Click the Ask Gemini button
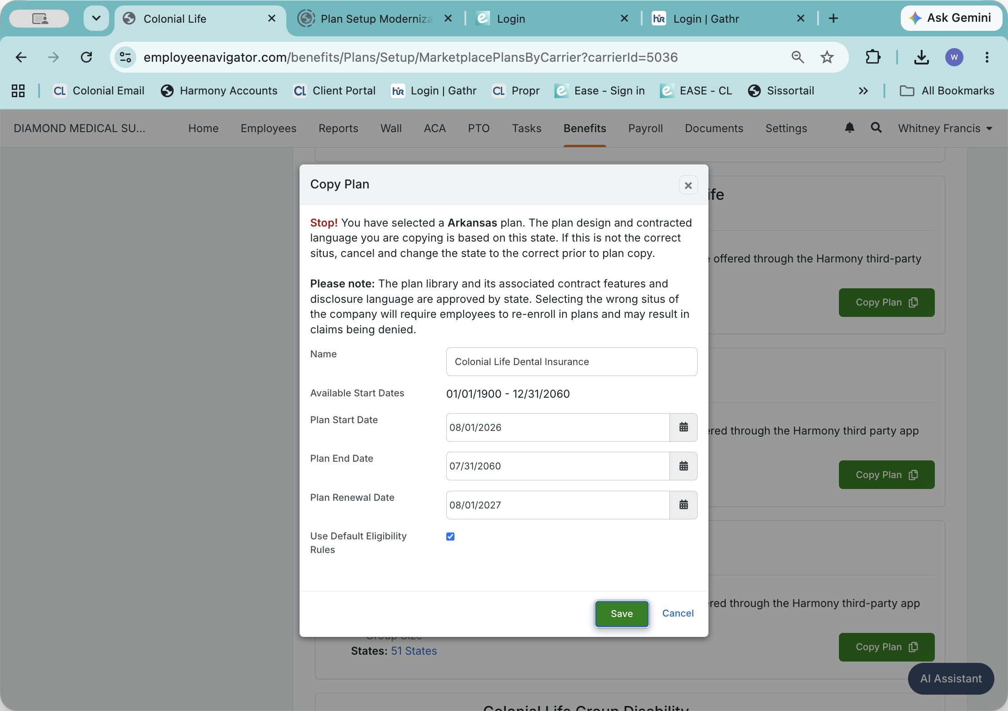The height and width of the screenshot is (711, 1008). click(951, 18)
